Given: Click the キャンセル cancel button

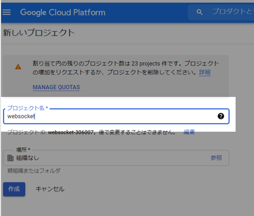Looking at the screenshot, I should click(50, 189).
